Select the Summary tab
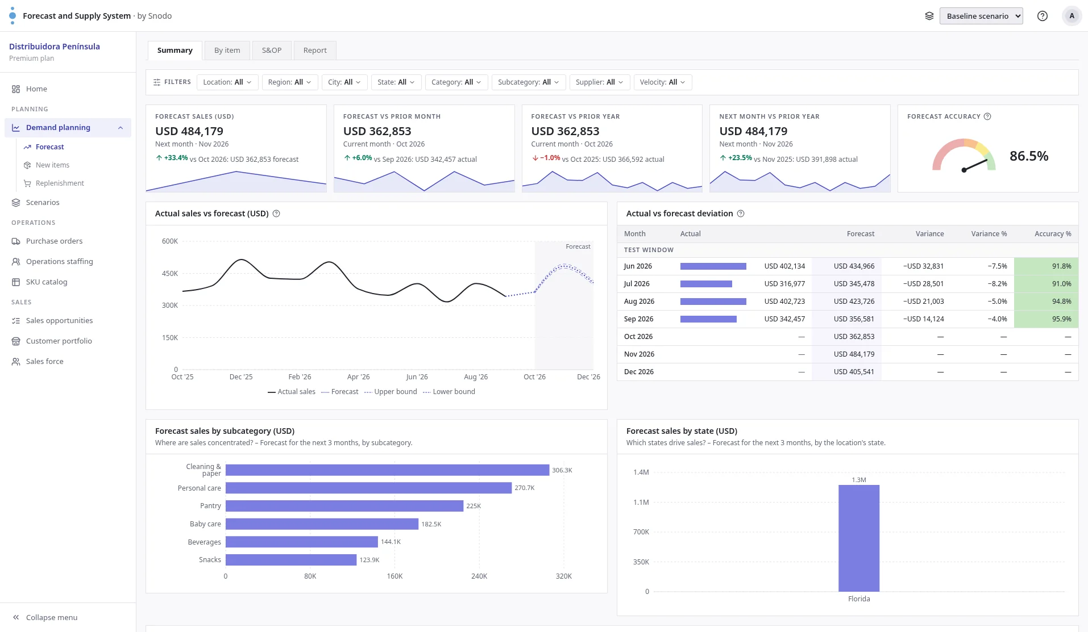 (x=175, y=51)
